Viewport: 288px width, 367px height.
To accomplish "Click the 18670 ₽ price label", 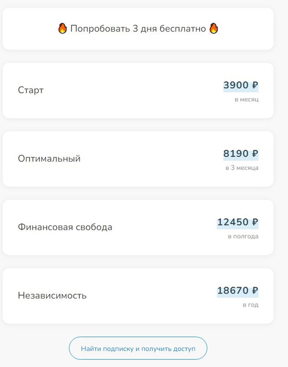I will coord(238,291).
